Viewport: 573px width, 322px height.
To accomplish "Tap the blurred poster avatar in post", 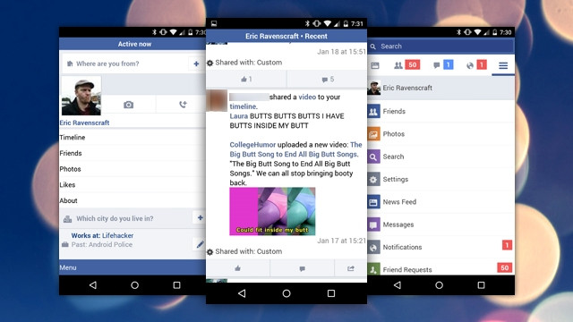I will point(217,100).
